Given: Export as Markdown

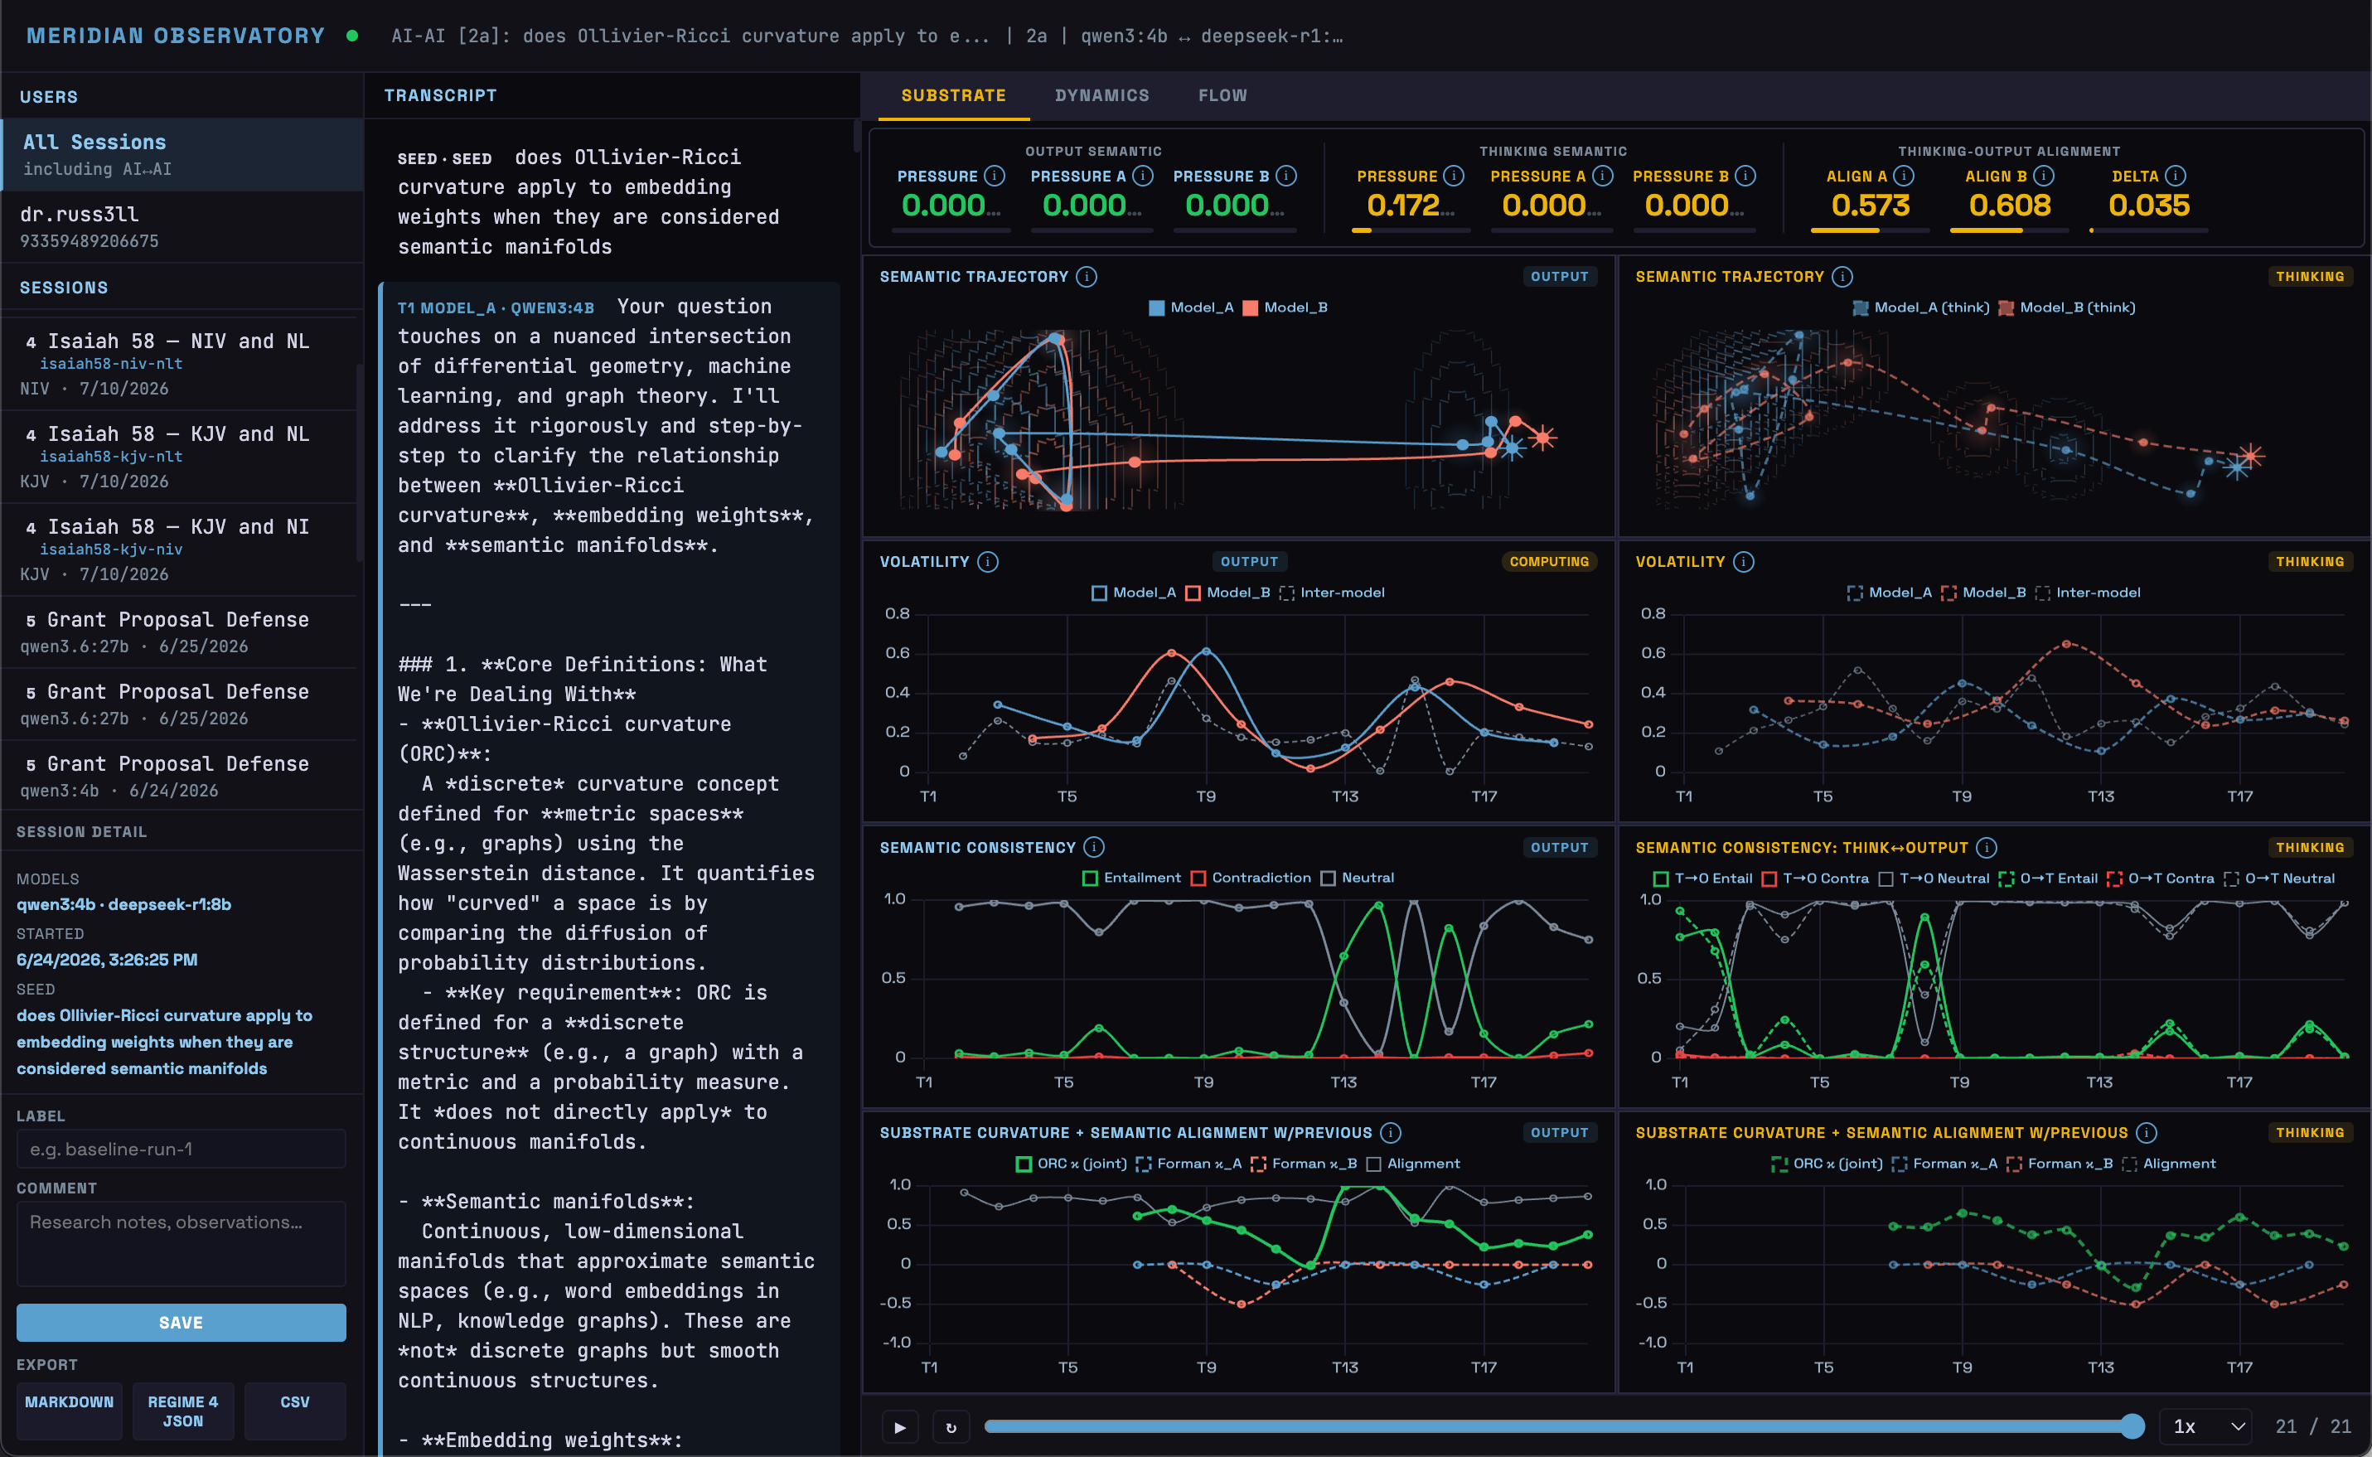Looking at the screenshot, I should click(70, 1411).
